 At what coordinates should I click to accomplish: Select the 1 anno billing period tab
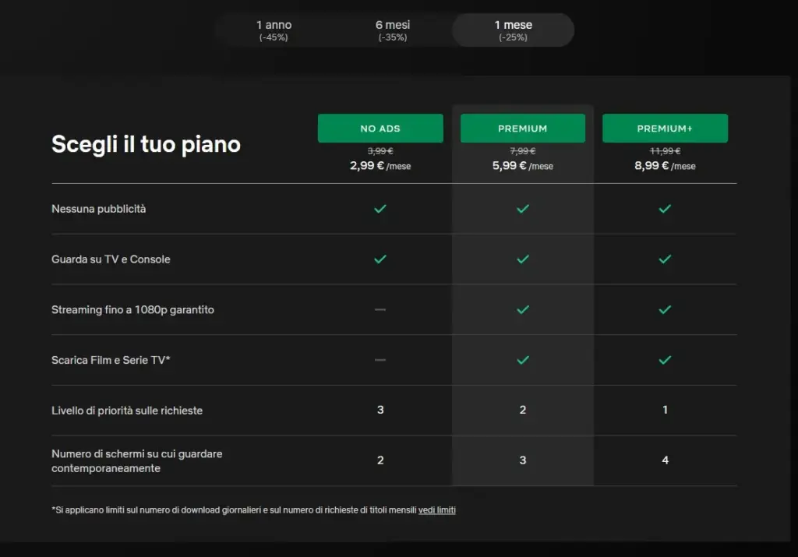274,30
